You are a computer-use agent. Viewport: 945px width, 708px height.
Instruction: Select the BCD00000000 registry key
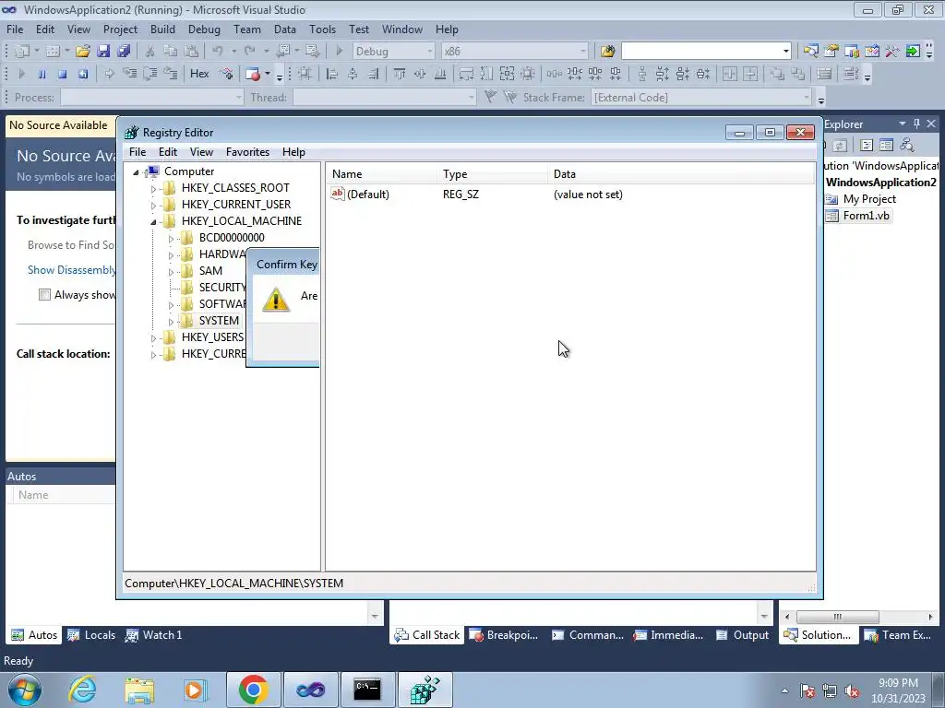click(232, 237)
